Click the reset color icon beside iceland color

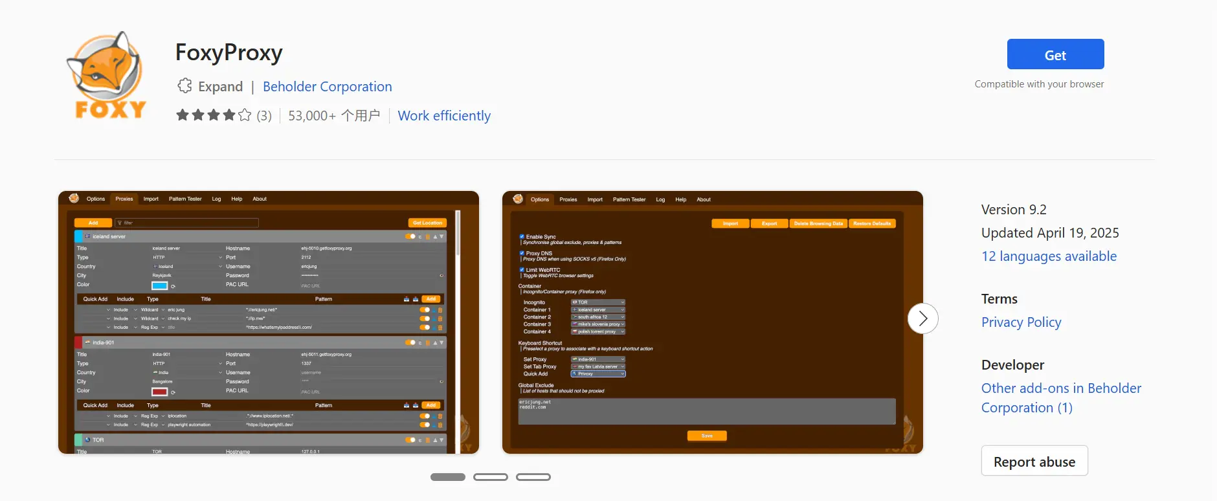173,286
